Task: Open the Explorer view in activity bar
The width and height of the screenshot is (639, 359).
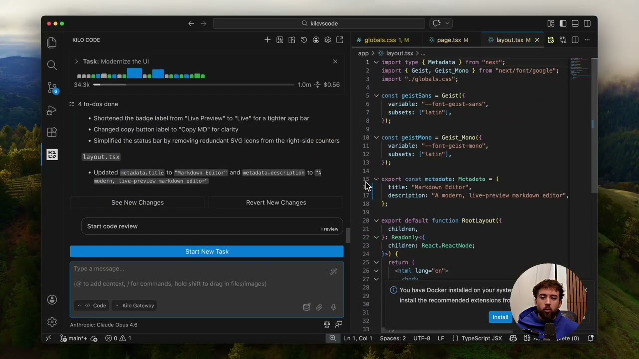Action: (x=52, y=43)
